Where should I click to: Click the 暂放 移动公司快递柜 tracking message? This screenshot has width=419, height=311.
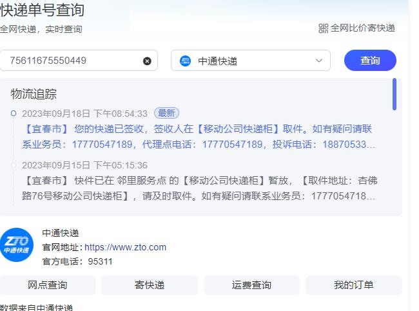(x=200, y=188)
